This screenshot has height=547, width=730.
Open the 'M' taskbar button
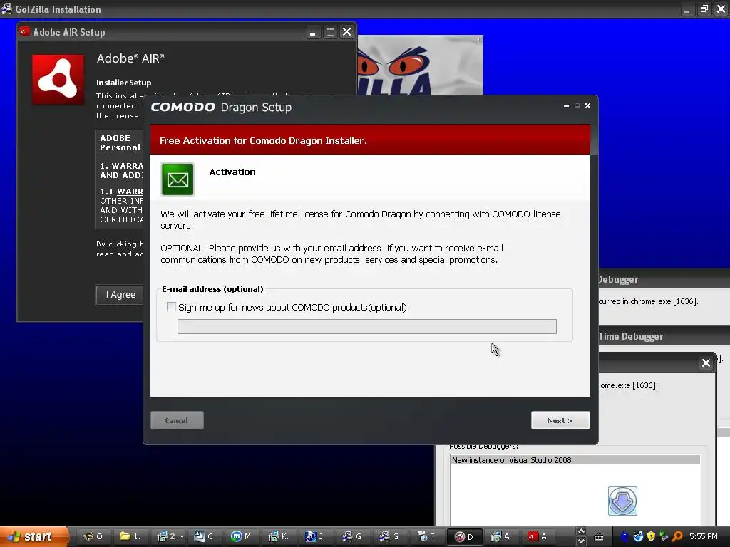coord(241,536)
